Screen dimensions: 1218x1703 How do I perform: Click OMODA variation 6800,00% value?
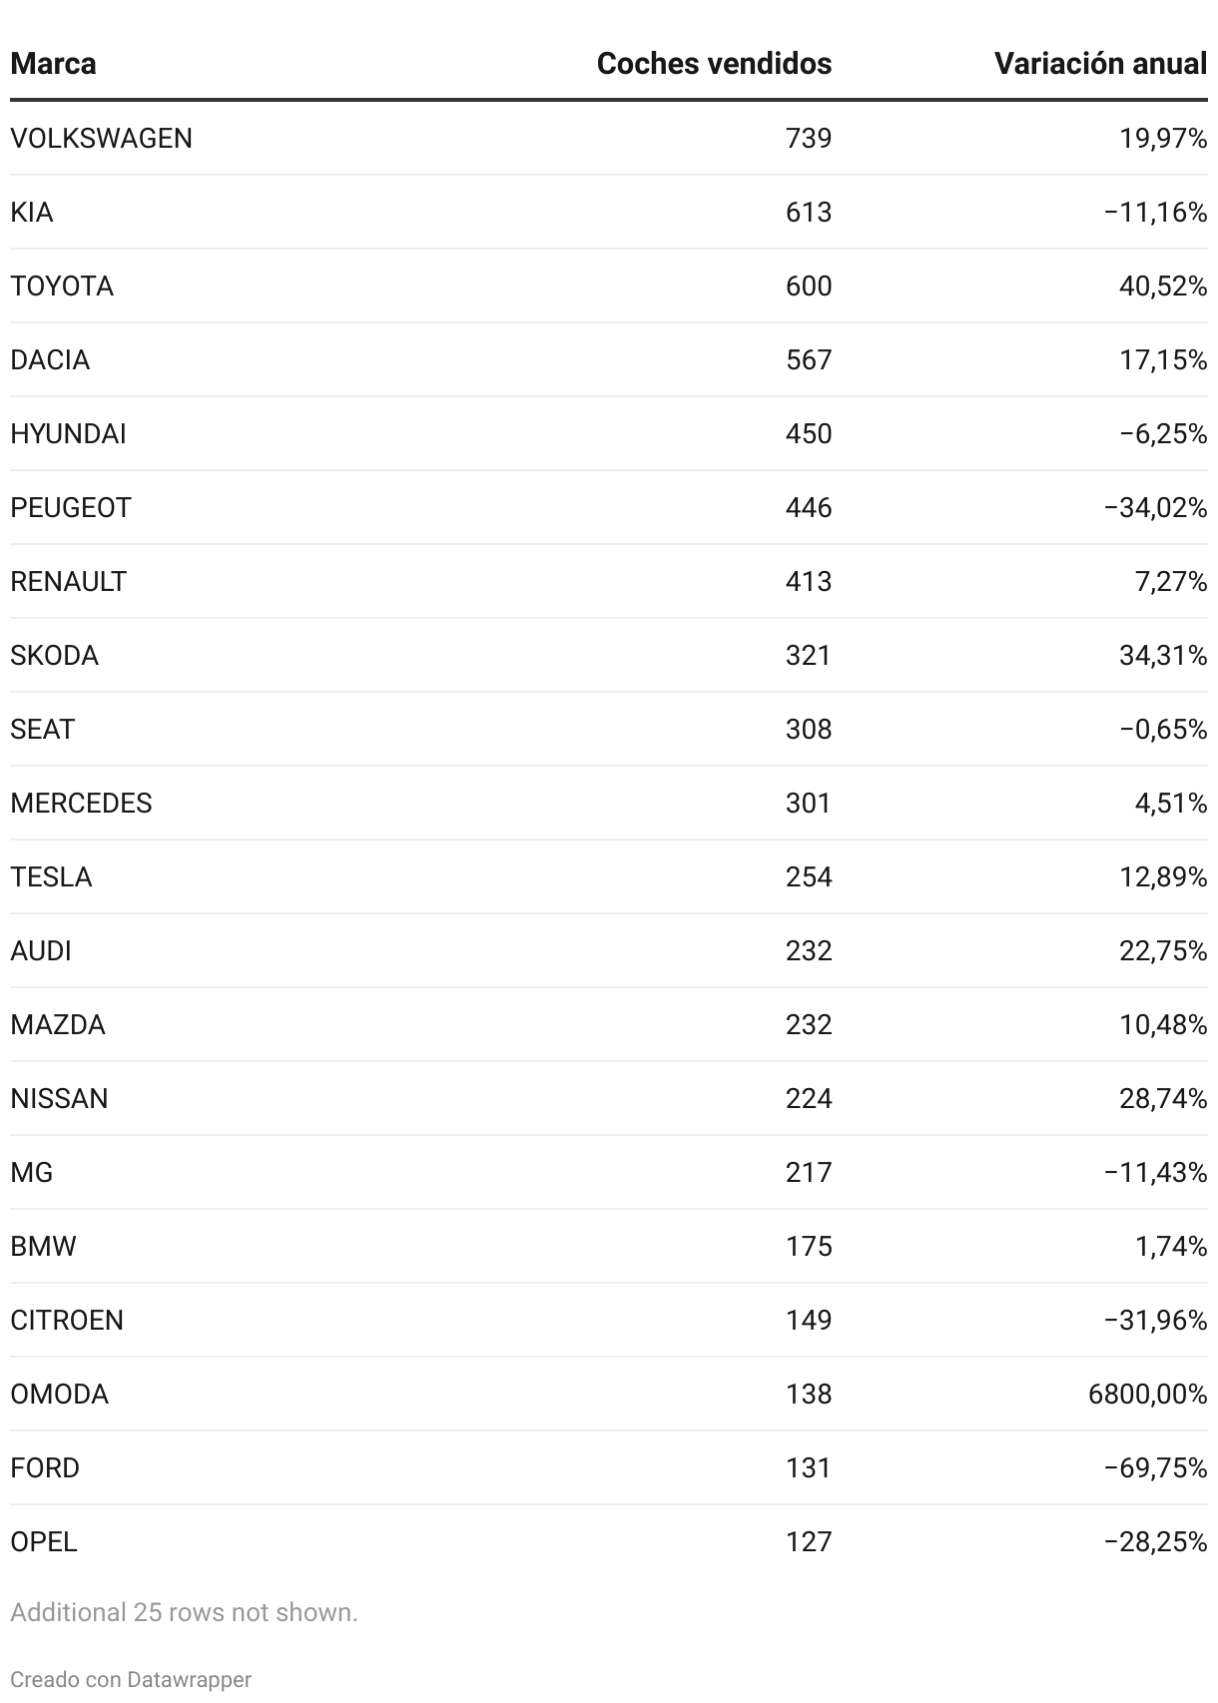[x=1147, y=1394]
